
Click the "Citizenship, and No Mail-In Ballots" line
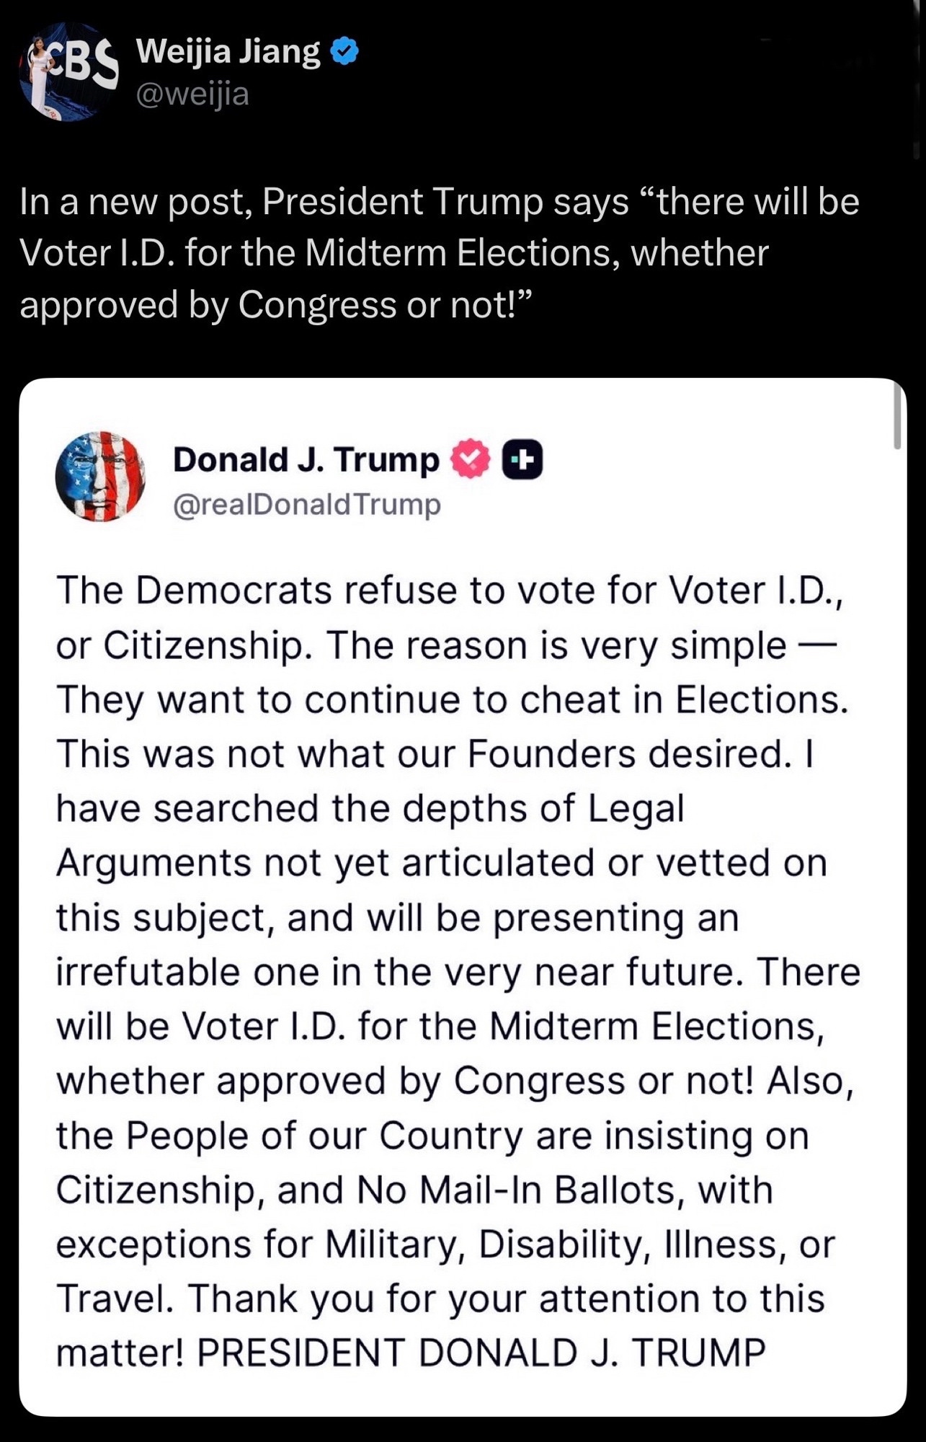[x=414, y=1190]
